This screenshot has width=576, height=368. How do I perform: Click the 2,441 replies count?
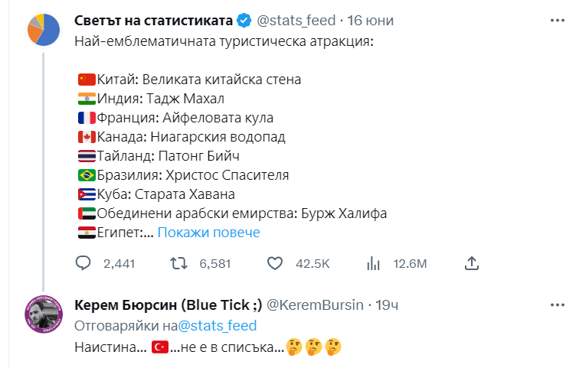[118, 264]
